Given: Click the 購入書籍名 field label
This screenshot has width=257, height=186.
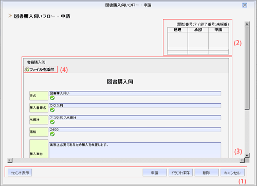Looking at the screenshot, I should 39,108.
